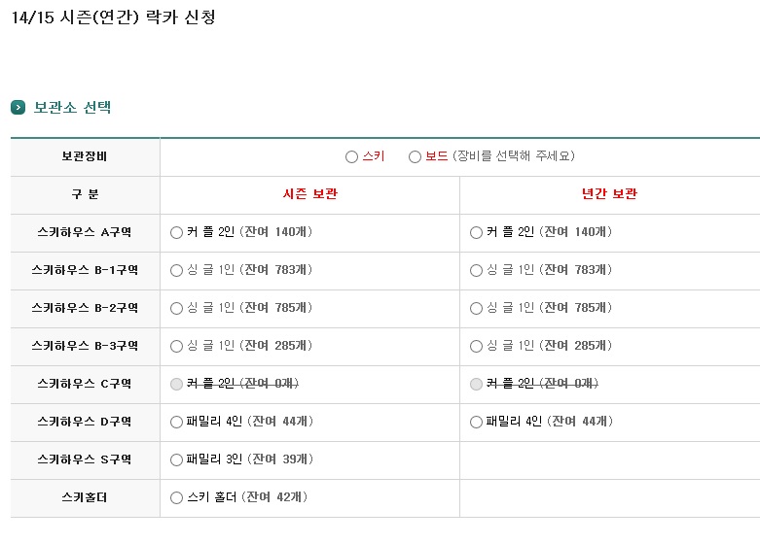Choose A구역 커플 2인 under 시즌 보관
Image resolution: width=760 pixels, height=544 pixels.
point(176,233)
